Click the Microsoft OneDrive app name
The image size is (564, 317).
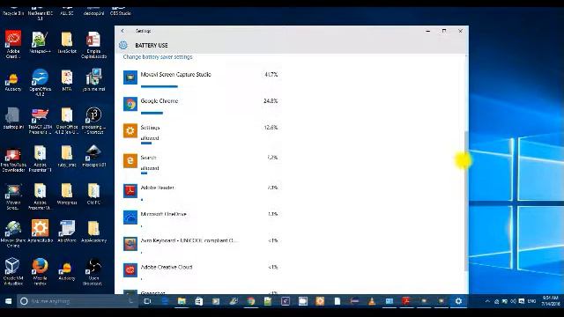(x=163, y=214)
